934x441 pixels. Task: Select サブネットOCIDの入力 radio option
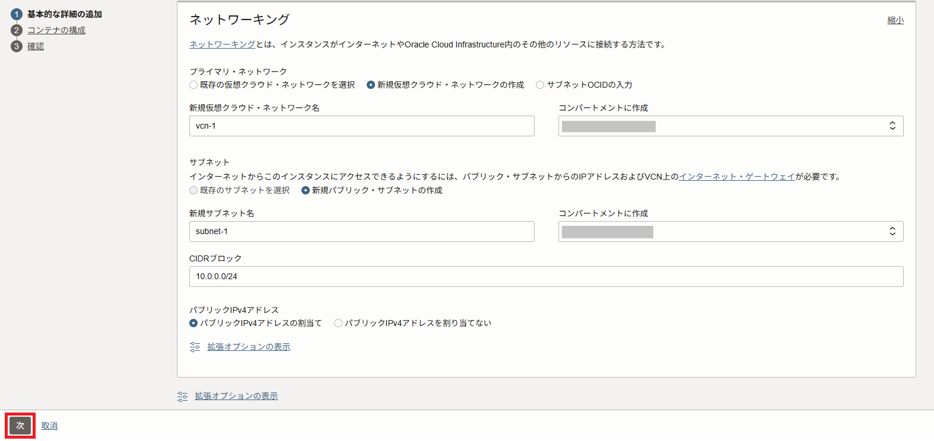tap(540, 85)
